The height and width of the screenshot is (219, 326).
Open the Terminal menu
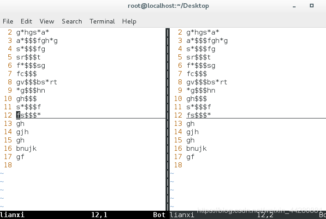pyautogui.click(x=102, y=21)
